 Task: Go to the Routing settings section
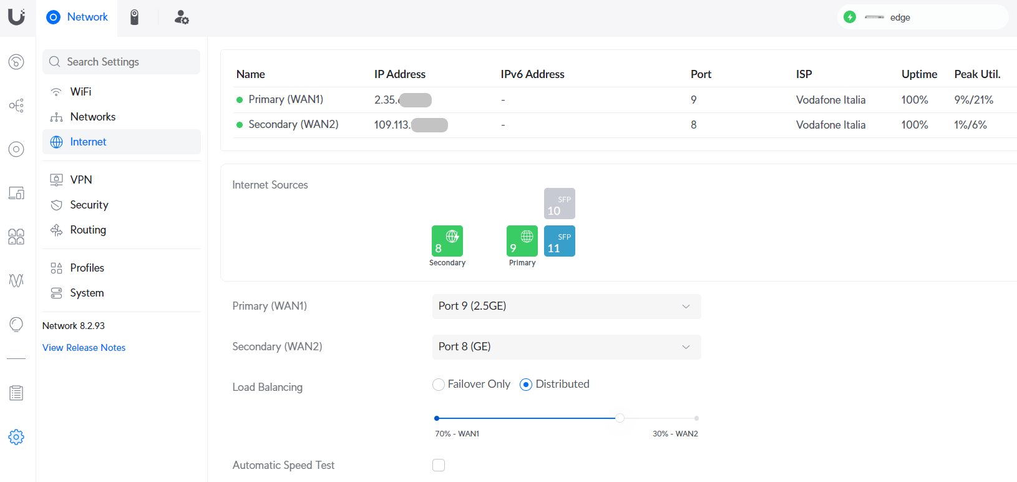tap(88, 230)
